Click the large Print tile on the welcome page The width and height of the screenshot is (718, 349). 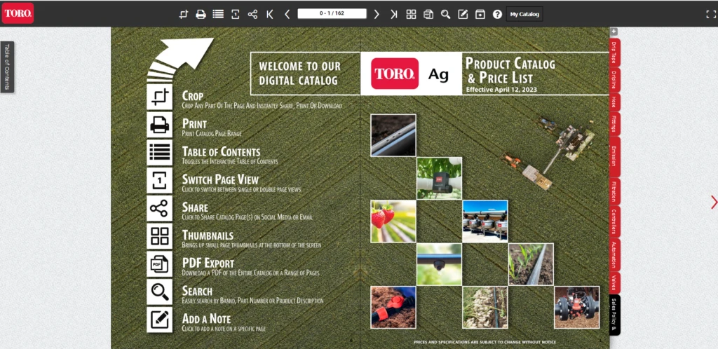tap(159, 125)
